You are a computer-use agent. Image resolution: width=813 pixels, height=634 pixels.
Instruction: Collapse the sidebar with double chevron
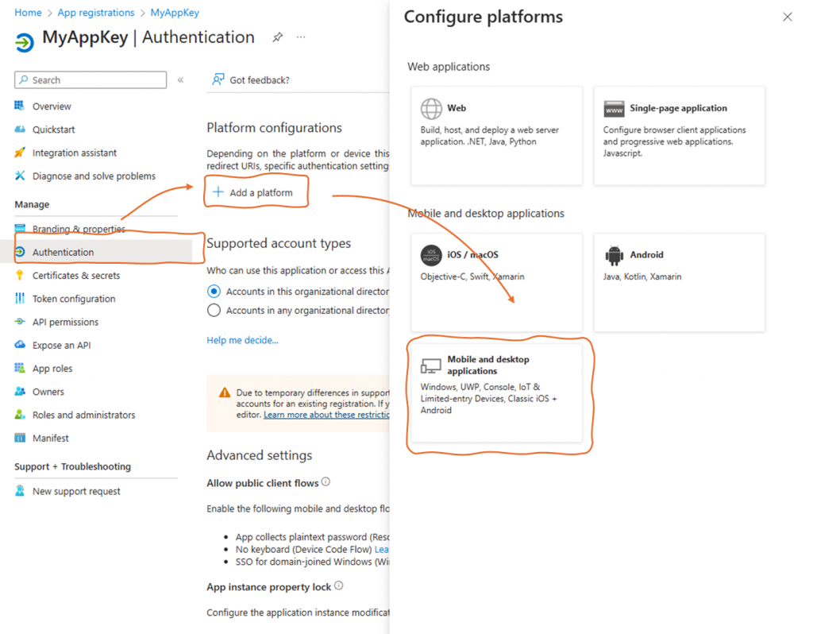click(181, 80)
